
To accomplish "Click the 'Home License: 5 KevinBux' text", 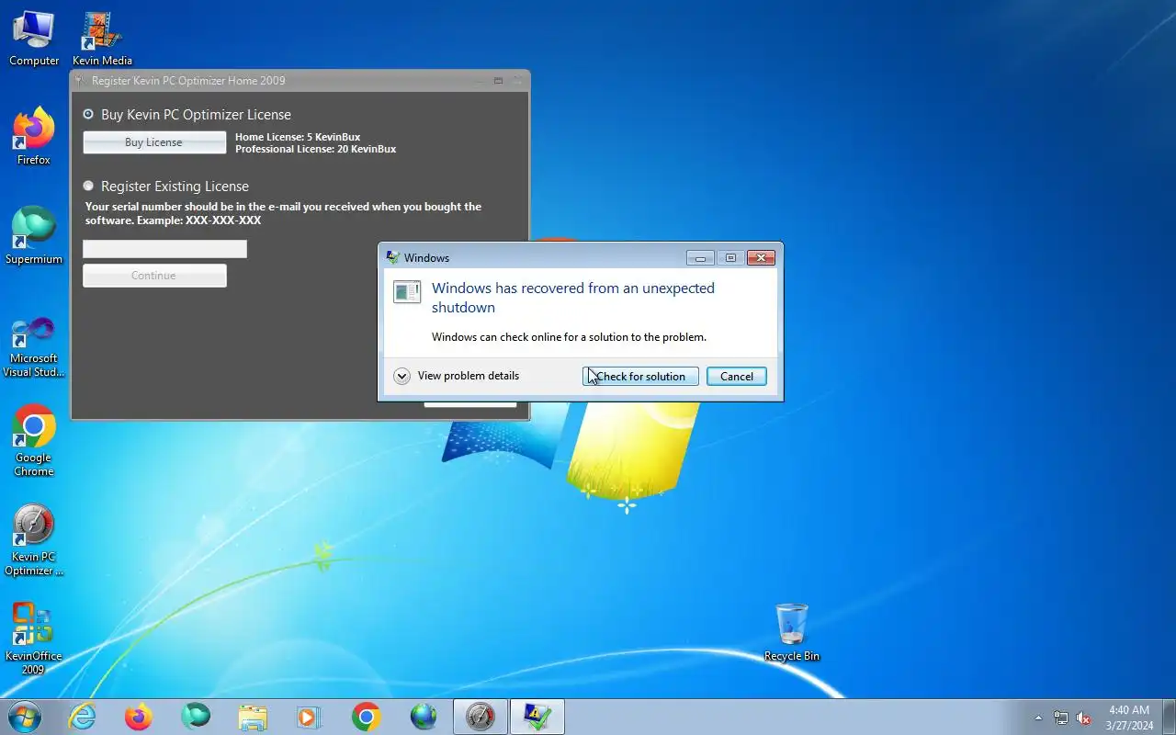I will [x=298, y=138].
